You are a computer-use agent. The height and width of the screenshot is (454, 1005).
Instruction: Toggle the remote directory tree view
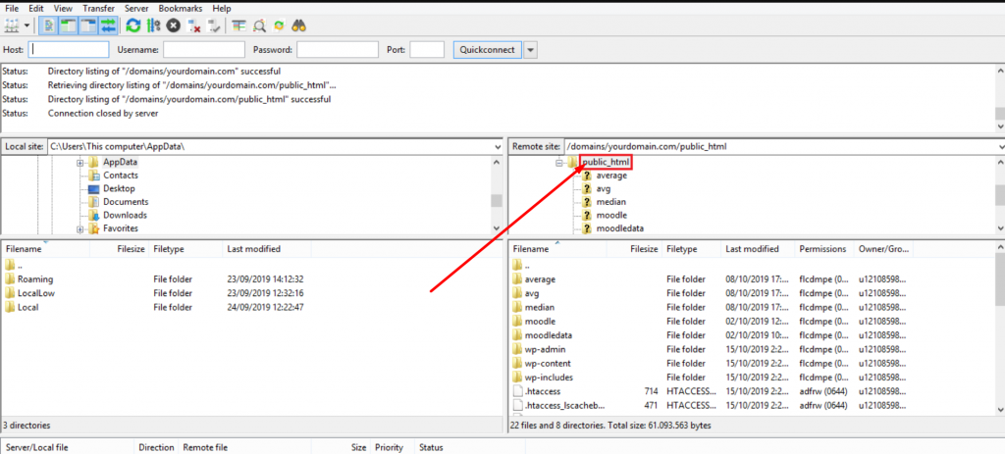87,25
